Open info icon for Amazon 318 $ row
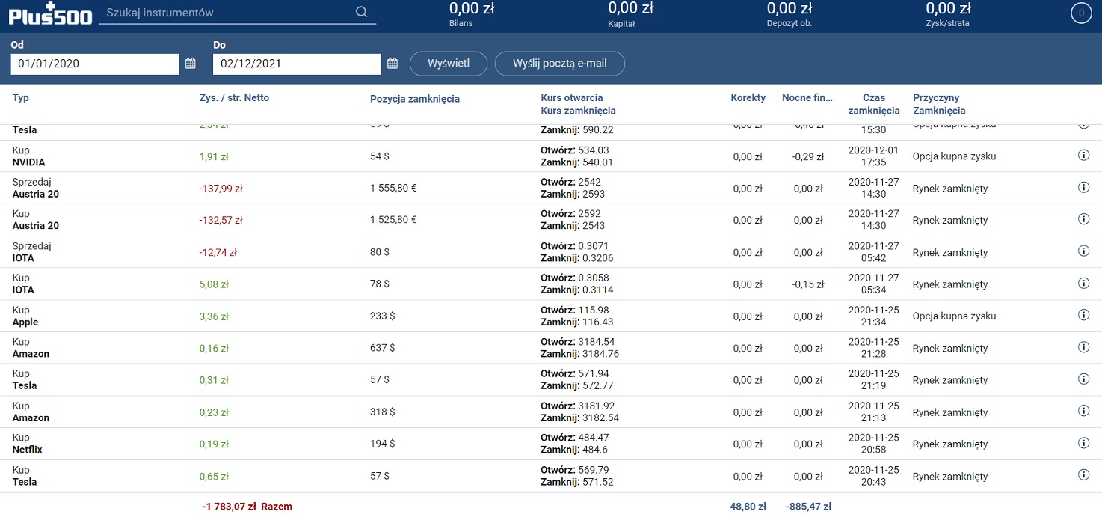 1083,411
